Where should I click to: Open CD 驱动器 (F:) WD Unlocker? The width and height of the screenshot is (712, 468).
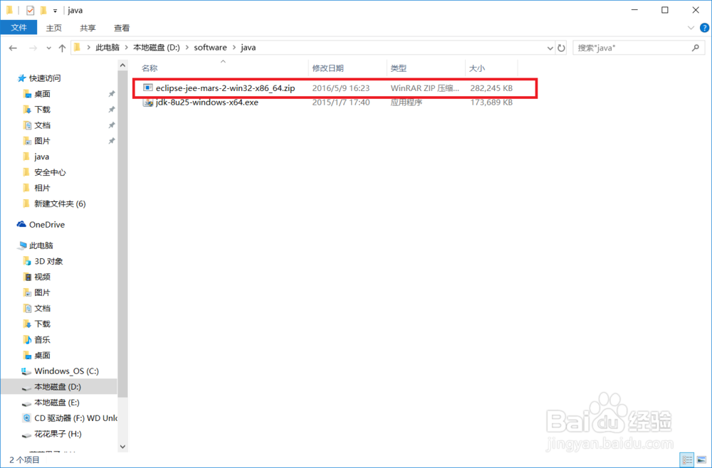tap(75, 418)
